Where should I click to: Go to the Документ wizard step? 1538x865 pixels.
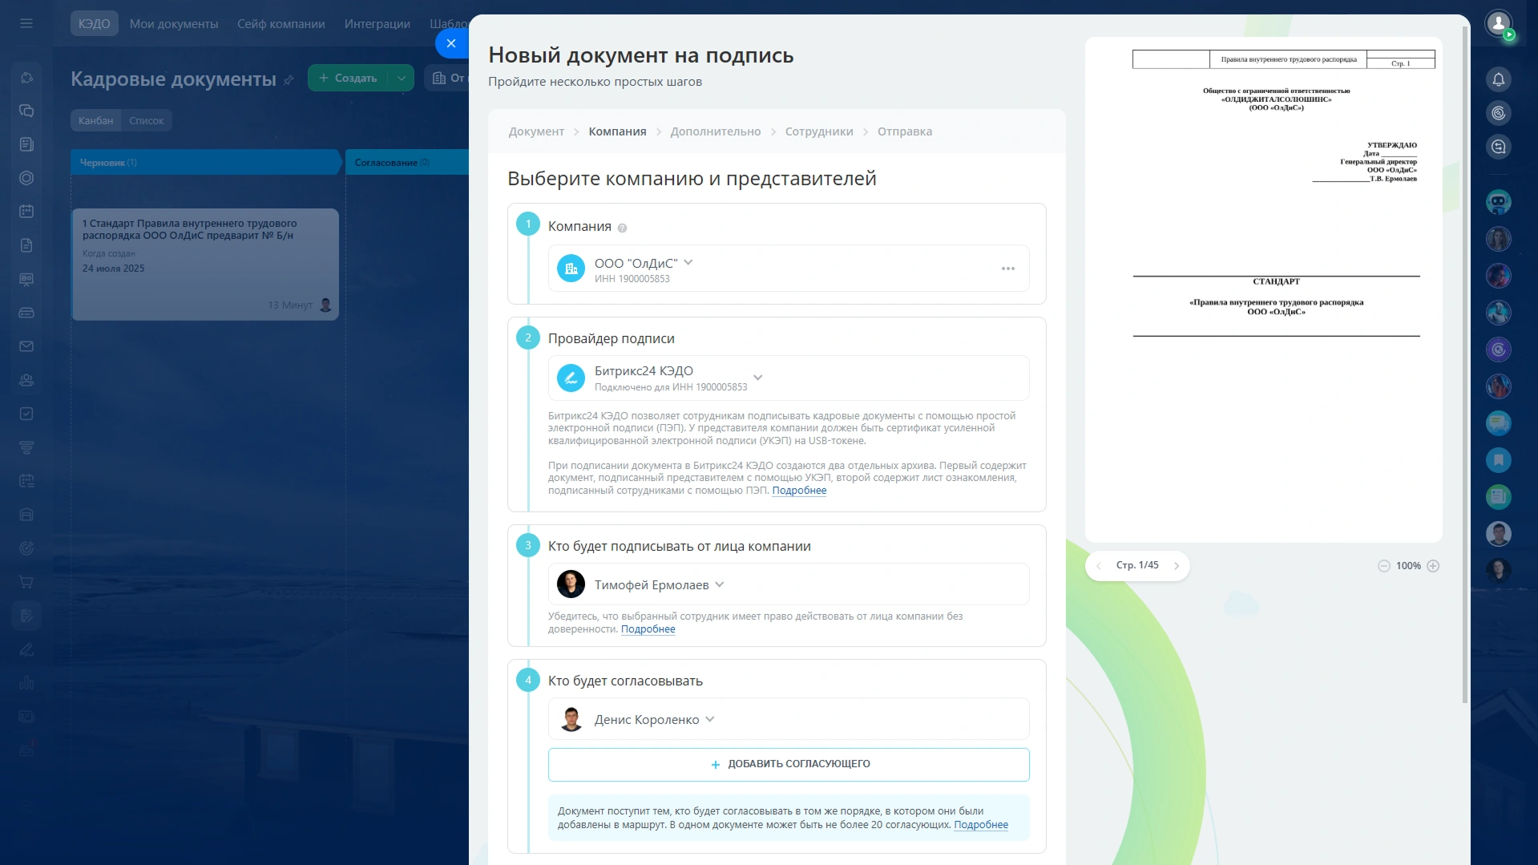[536, 131]
